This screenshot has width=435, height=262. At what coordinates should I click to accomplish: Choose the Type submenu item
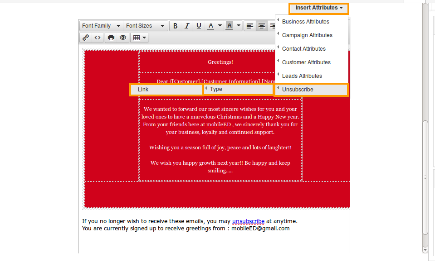[239, 89]
